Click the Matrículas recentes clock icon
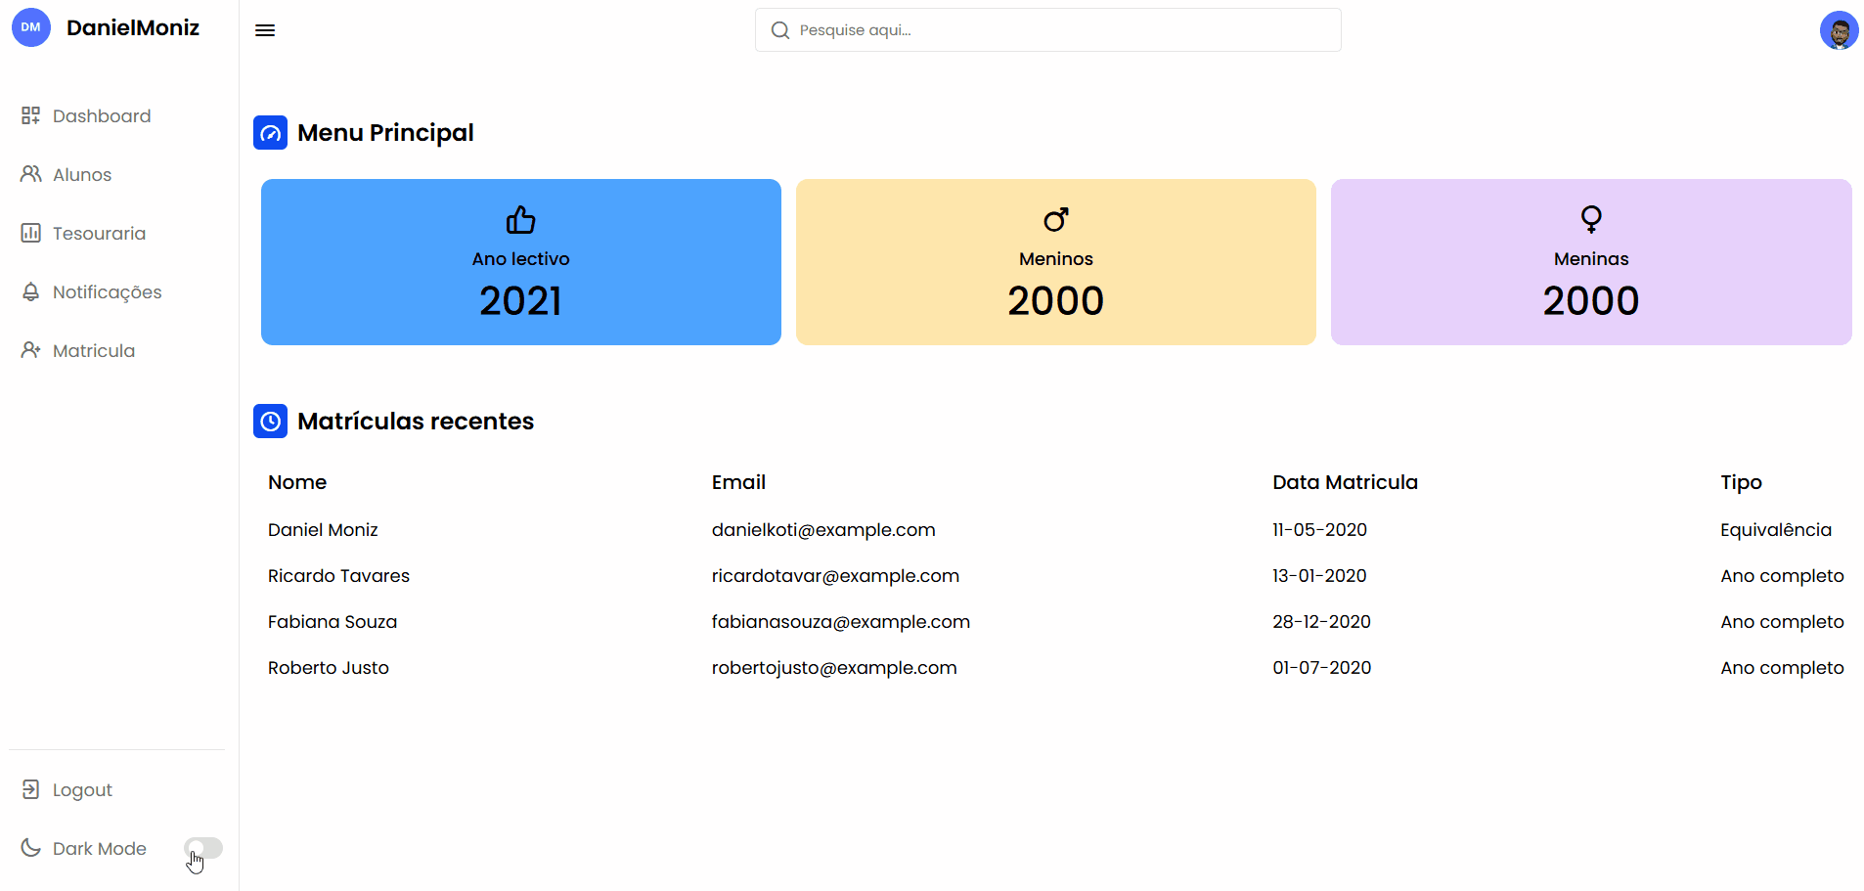This screenshot has height=891, width=1864. (270, 421)
